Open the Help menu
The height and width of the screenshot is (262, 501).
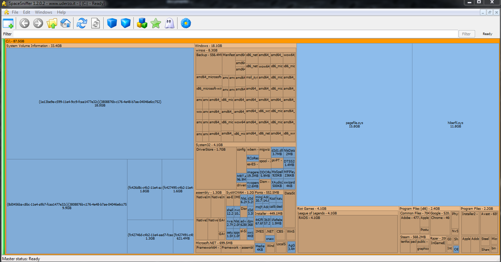61,12
